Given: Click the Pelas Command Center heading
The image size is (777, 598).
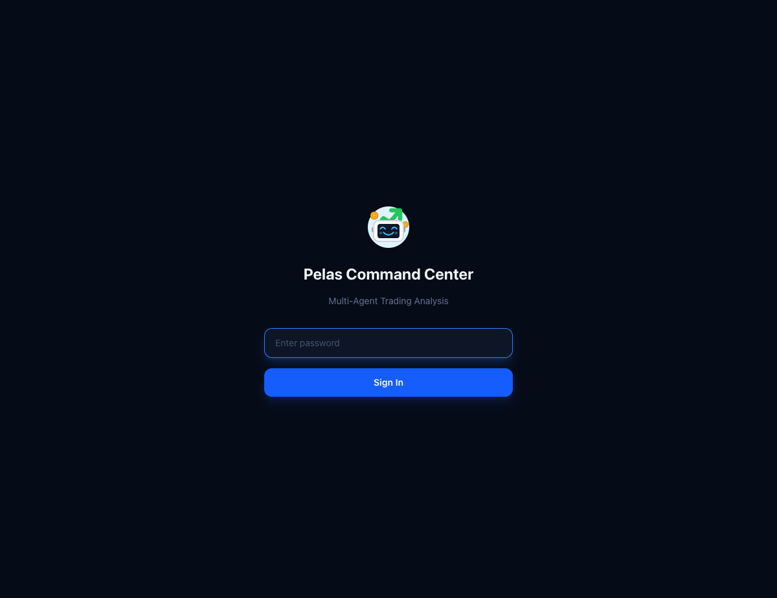Looking at the screenshot, I should pos(388,274).
